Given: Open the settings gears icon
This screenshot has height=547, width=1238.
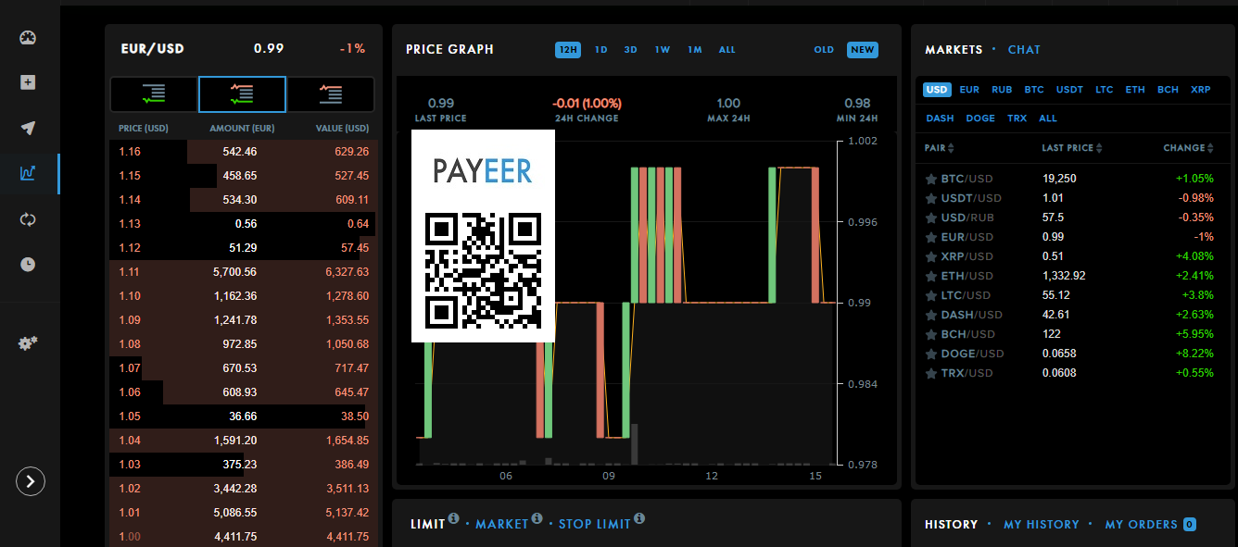Looking at the screenshot, I should pos(28,343).
